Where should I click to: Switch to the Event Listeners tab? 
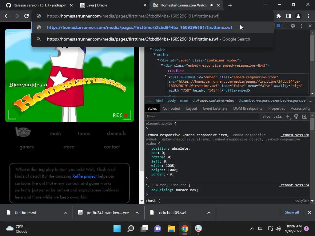point(215,108)
